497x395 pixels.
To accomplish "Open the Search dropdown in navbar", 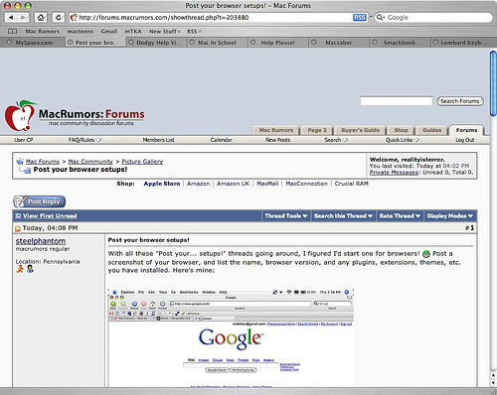I will (x=336, y=140).
